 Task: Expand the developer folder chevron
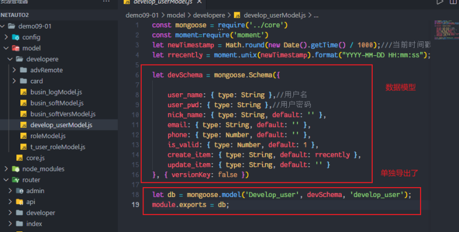pyautogui.click(x=10, y=213)
